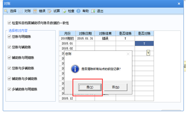Click highlighted Y cell in 是否对账 column
Screen dimensions: 186x114
point(144,43)
